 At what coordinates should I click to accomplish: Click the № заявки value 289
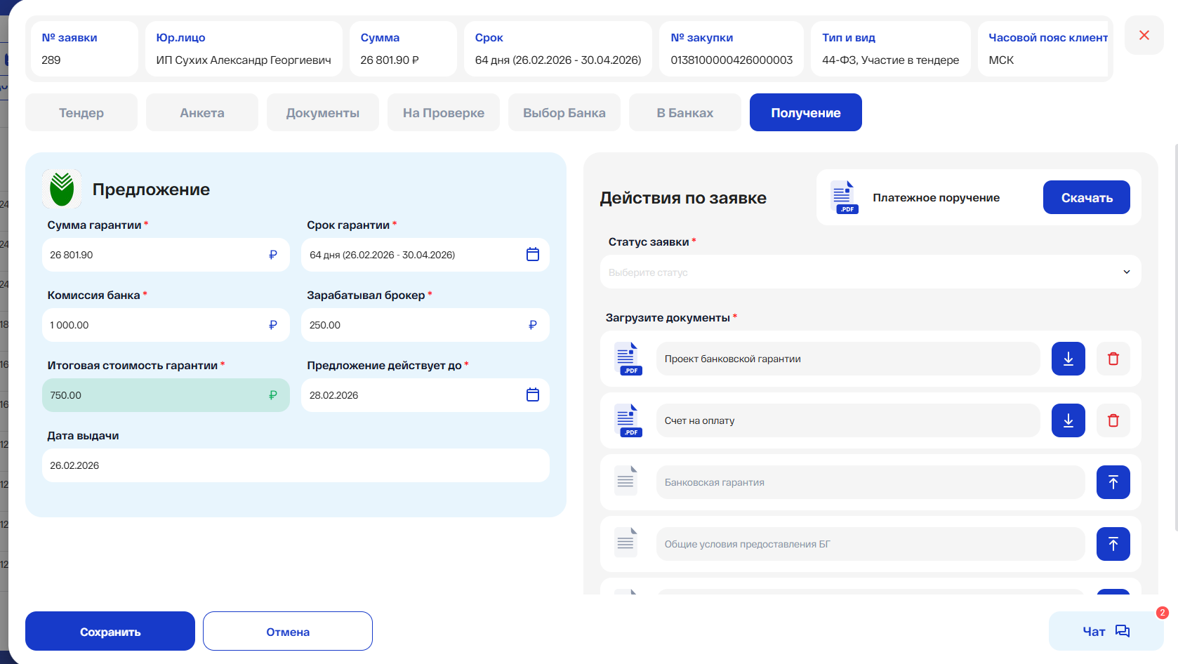(51, 60)
